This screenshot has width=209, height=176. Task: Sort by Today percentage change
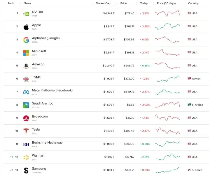(x=144, y=3)
